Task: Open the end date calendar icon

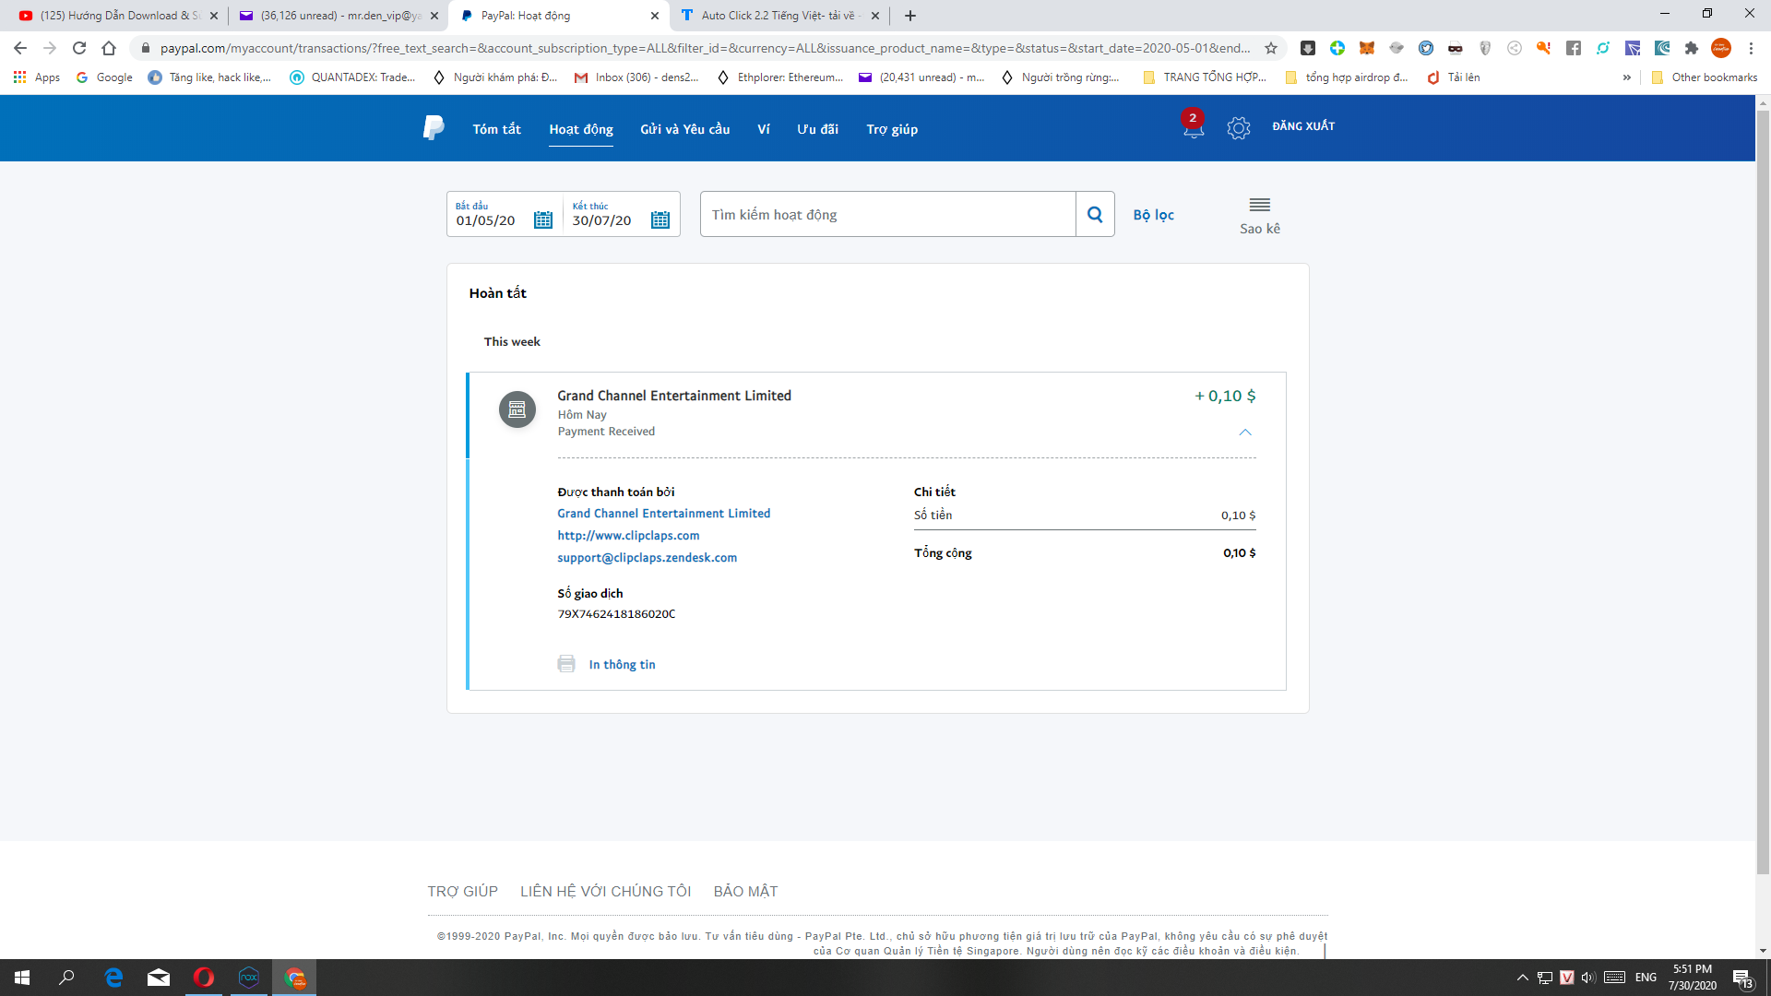Action: (660, 219)
